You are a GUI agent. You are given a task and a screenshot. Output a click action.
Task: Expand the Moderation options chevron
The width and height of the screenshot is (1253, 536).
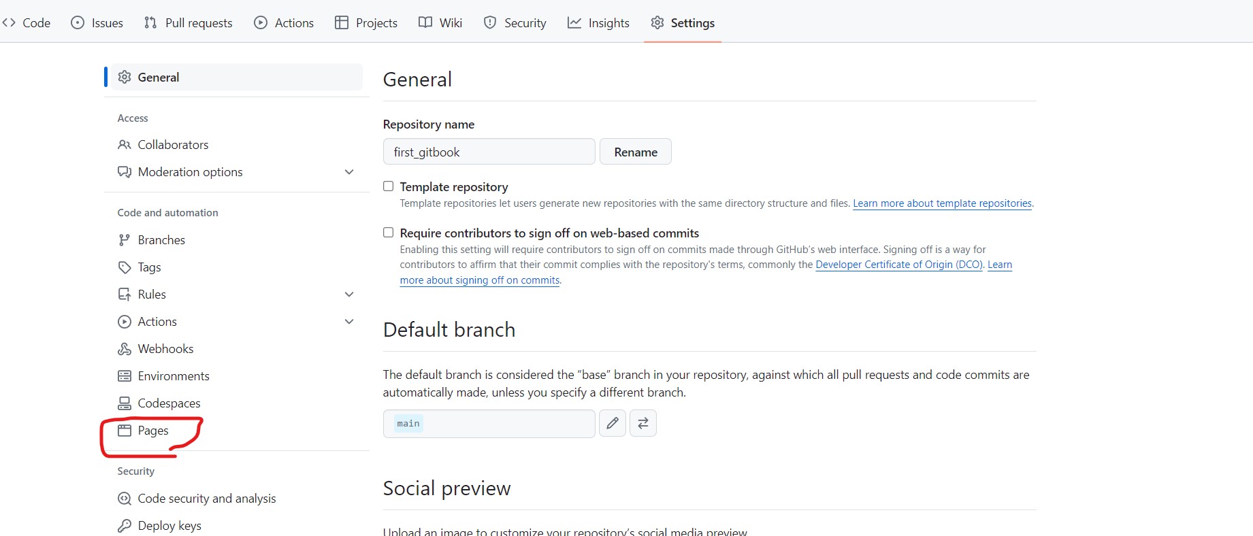point(349,172)
